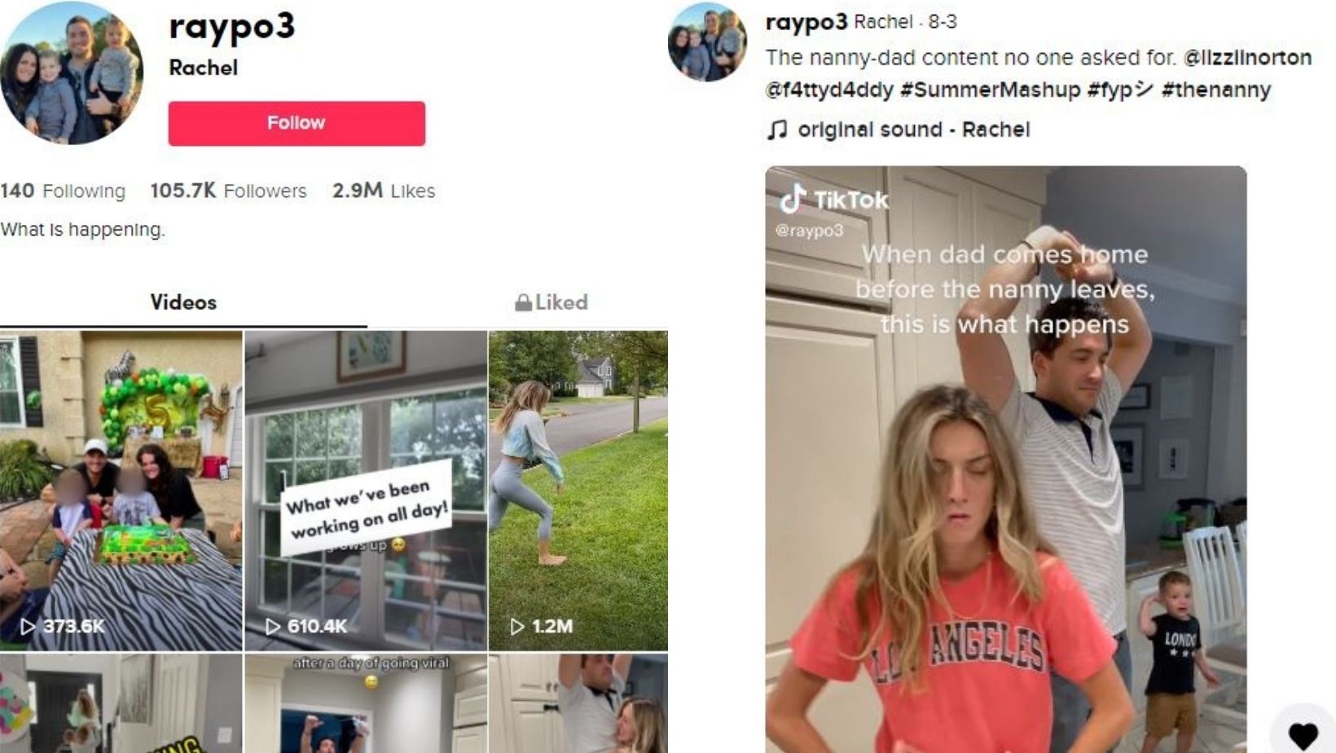
Task: Open the #thenanny hashtag link
Action: (x=1216, y=90)
